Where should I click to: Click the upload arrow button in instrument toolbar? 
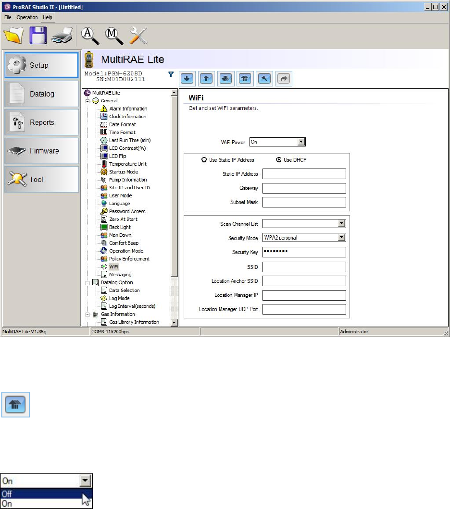pyautogui.click(x=206, y=79)
